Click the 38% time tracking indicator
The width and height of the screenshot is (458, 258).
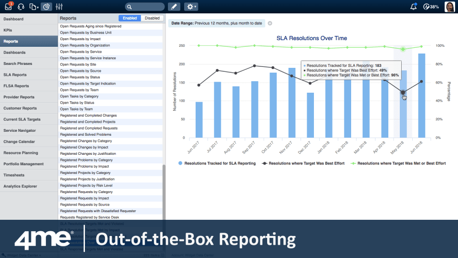pos(431,7)
